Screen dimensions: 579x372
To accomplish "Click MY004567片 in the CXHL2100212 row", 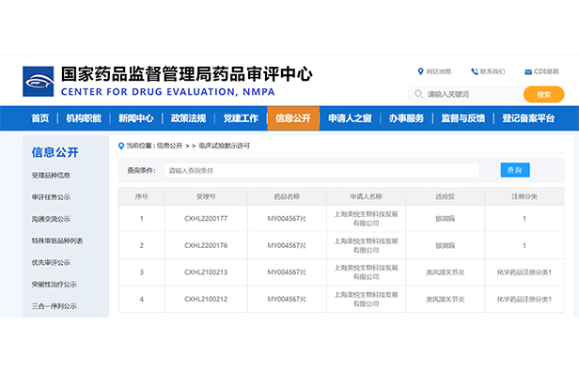I will (287, 299).
